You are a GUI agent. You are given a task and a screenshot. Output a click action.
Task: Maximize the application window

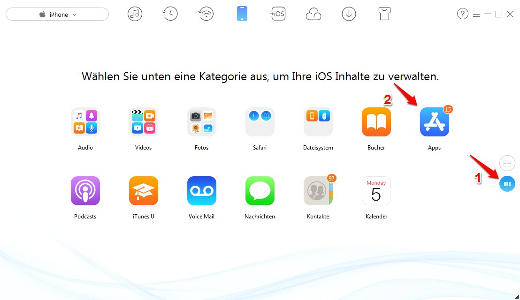tap(499, 14)
